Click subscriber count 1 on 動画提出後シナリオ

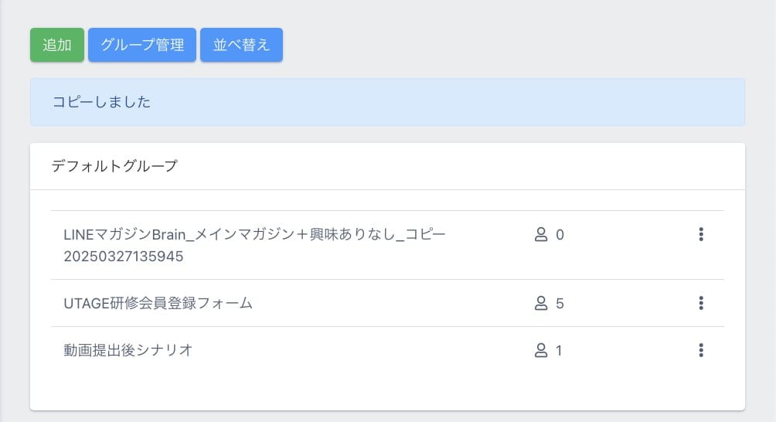559,351
